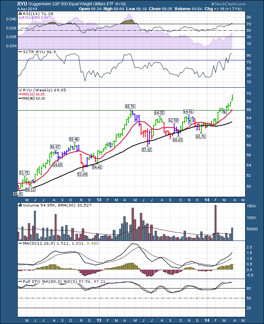Click the 49.35 starting price label
Screen dimensions: 264x324
coord(18,194)
